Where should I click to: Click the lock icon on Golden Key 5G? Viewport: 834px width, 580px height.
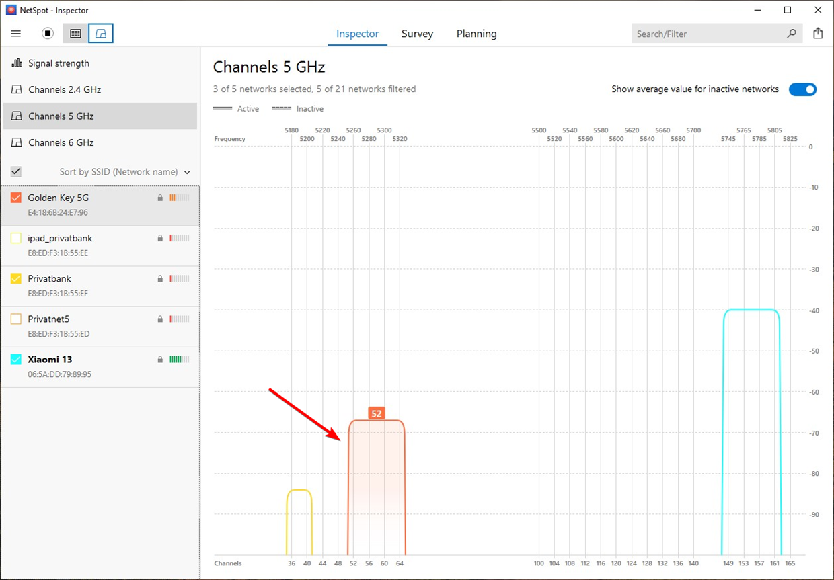(159, 198)
